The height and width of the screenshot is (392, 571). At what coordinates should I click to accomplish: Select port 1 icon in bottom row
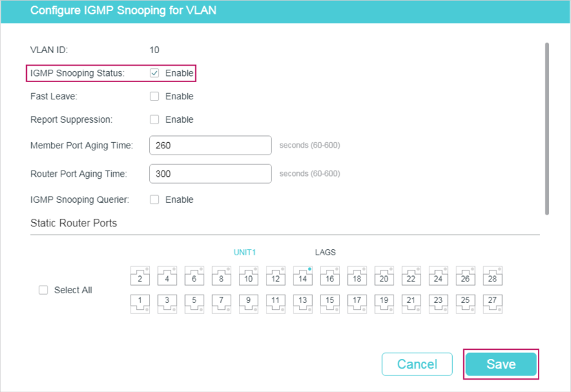tap(139, 303)
